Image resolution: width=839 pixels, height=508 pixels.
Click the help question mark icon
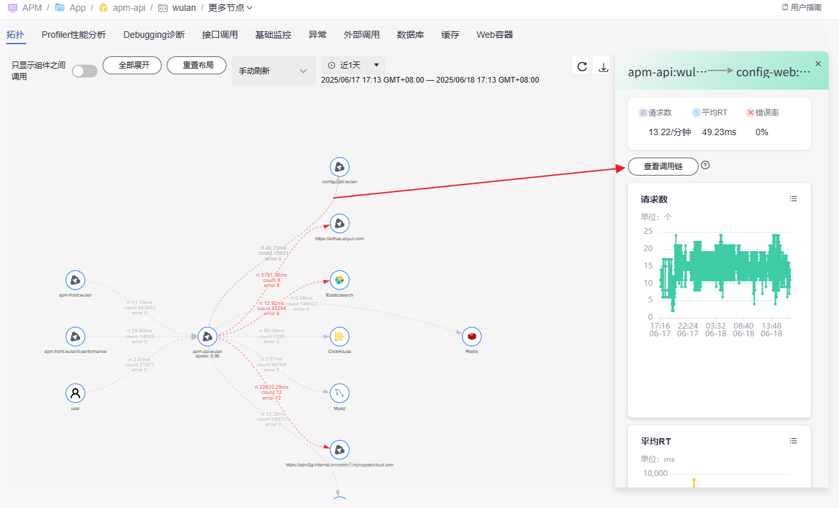[706, 165]
